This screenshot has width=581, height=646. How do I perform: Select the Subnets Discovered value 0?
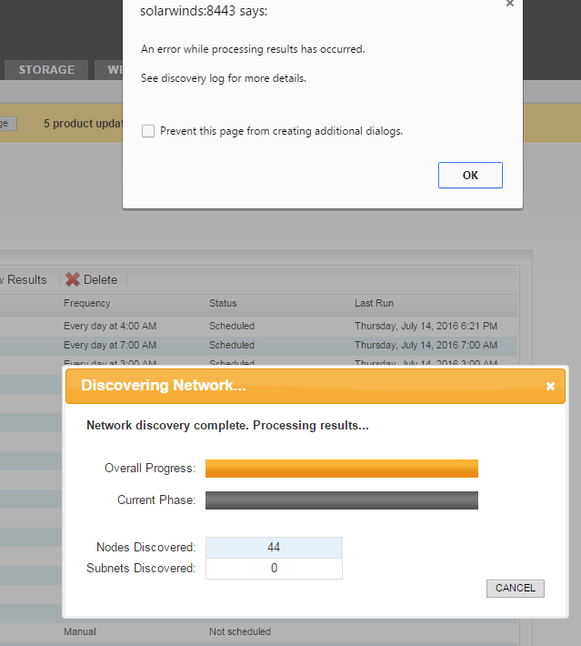[274, 569]
